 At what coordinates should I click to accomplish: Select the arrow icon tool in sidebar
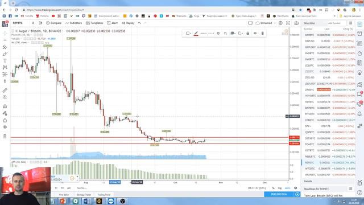(5, 81)
